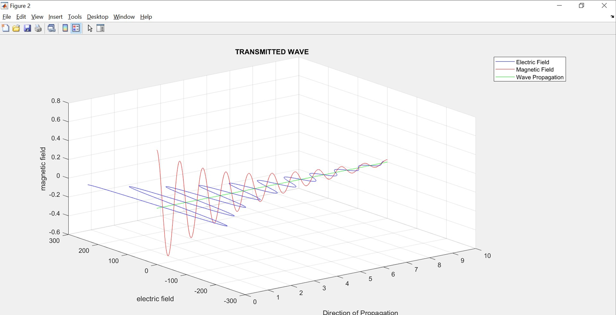Viewport: 616px width, 315px height.
Task: Toggle the Link Plot feature
Action: pos(51,28)
